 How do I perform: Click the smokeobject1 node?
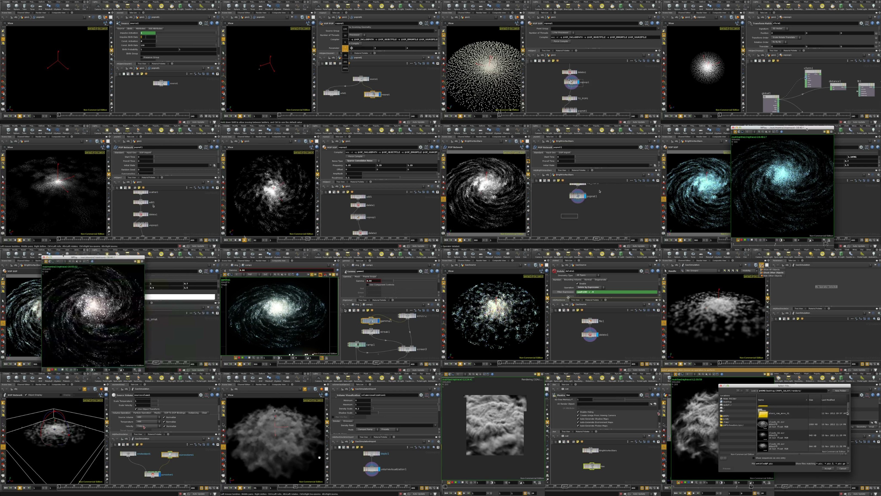point(128,454)
